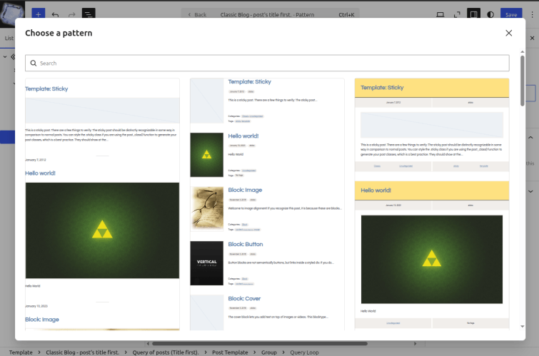Image resolution: width=539 pixels, height=356 pixels.
Task: Collapse the sidebar panel with up chevron
Action: (x=530, y=138)
